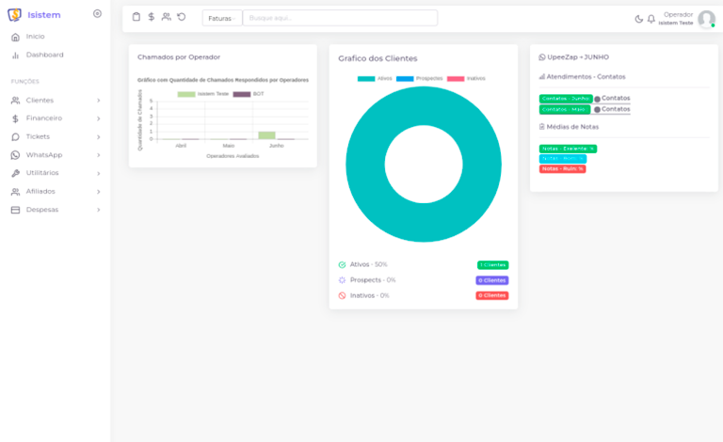Click the dollar sign icon in top toolbar
Image resolution: width=723 pixels, height=442 pixels.
pyautogui.click(x=151, y=17)
